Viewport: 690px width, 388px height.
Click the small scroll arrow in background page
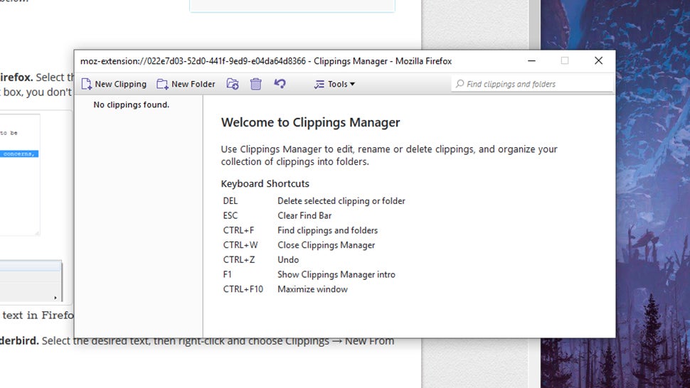pyautogui.click(x=55, y=298)
